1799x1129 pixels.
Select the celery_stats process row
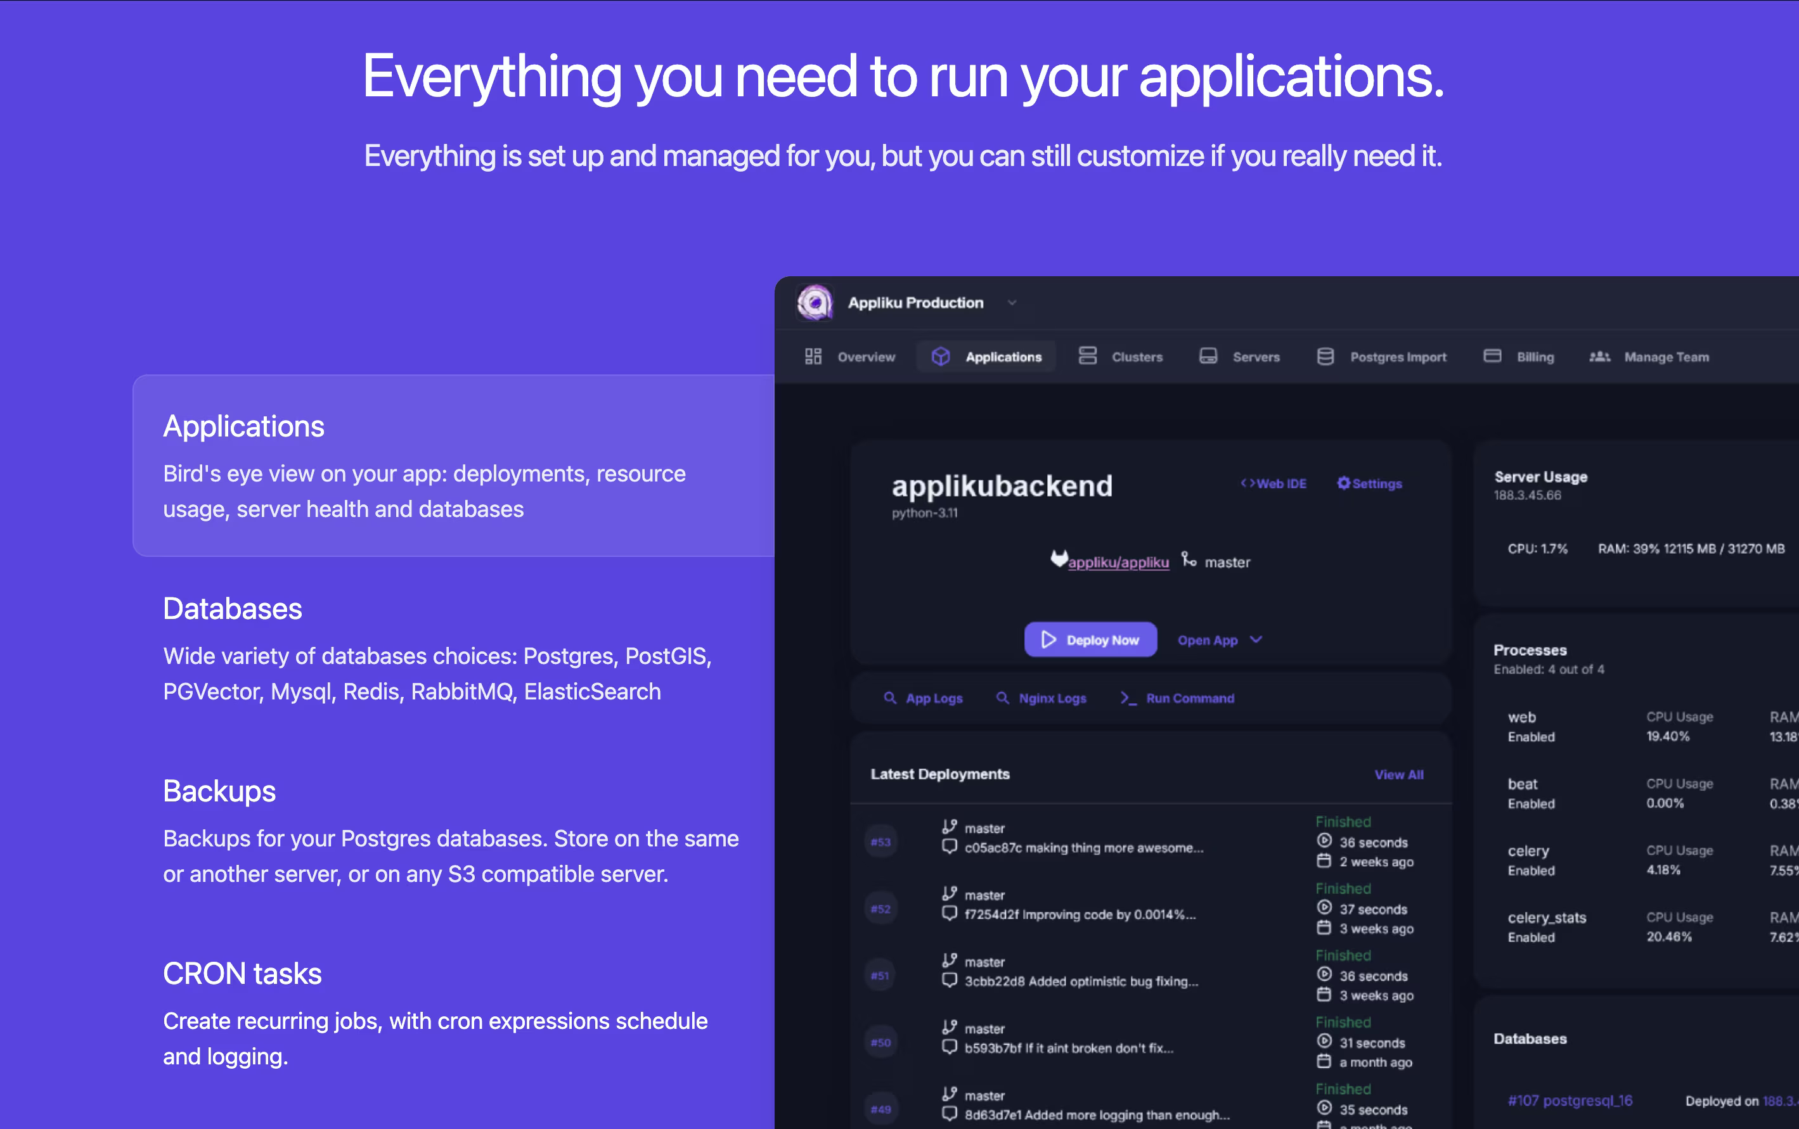click(1653, 927)
